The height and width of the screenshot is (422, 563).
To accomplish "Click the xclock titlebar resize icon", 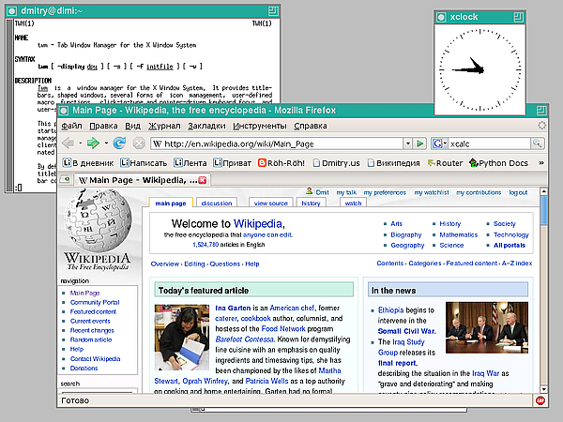I will (518, 17).
